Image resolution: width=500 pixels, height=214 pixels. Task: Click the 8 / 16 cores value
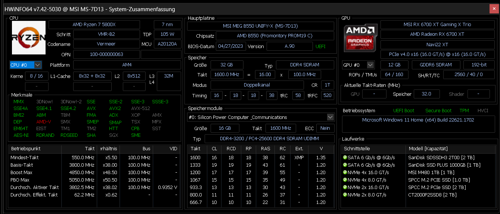click(x=37, y=76)
